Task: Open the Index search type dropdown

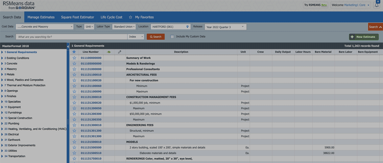Action: (136, 37)
